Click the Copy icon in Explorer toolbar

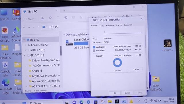coord(50,18)
